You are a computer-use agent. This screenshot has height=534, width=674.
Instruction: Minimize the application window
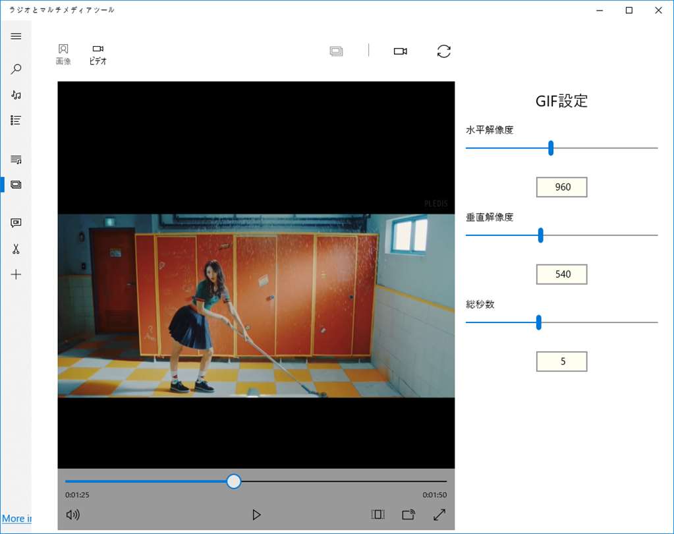(x=600, y=11)
